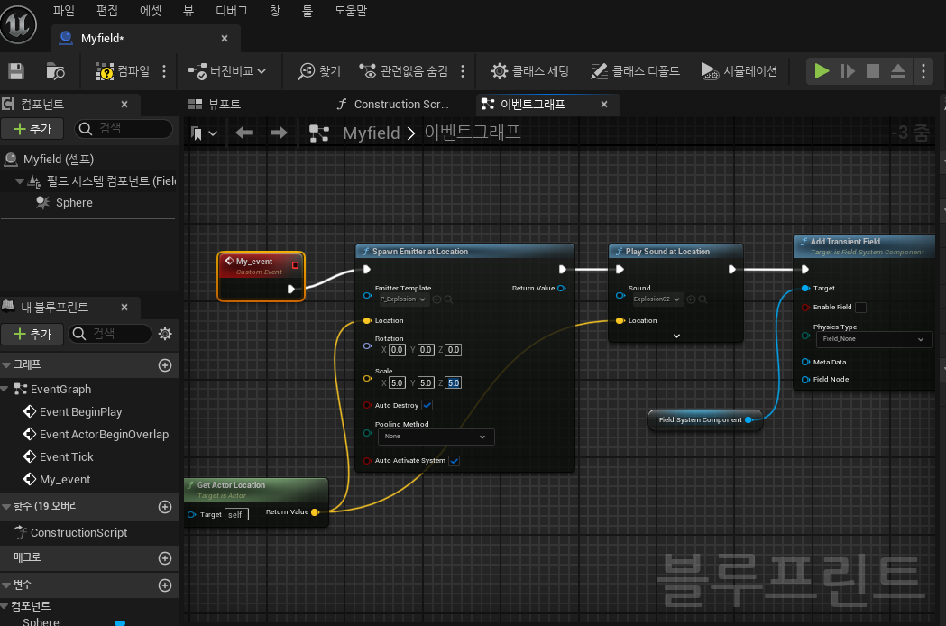
Task: Toggle the Enable Field checkbox
Action: tap(861, 308)
